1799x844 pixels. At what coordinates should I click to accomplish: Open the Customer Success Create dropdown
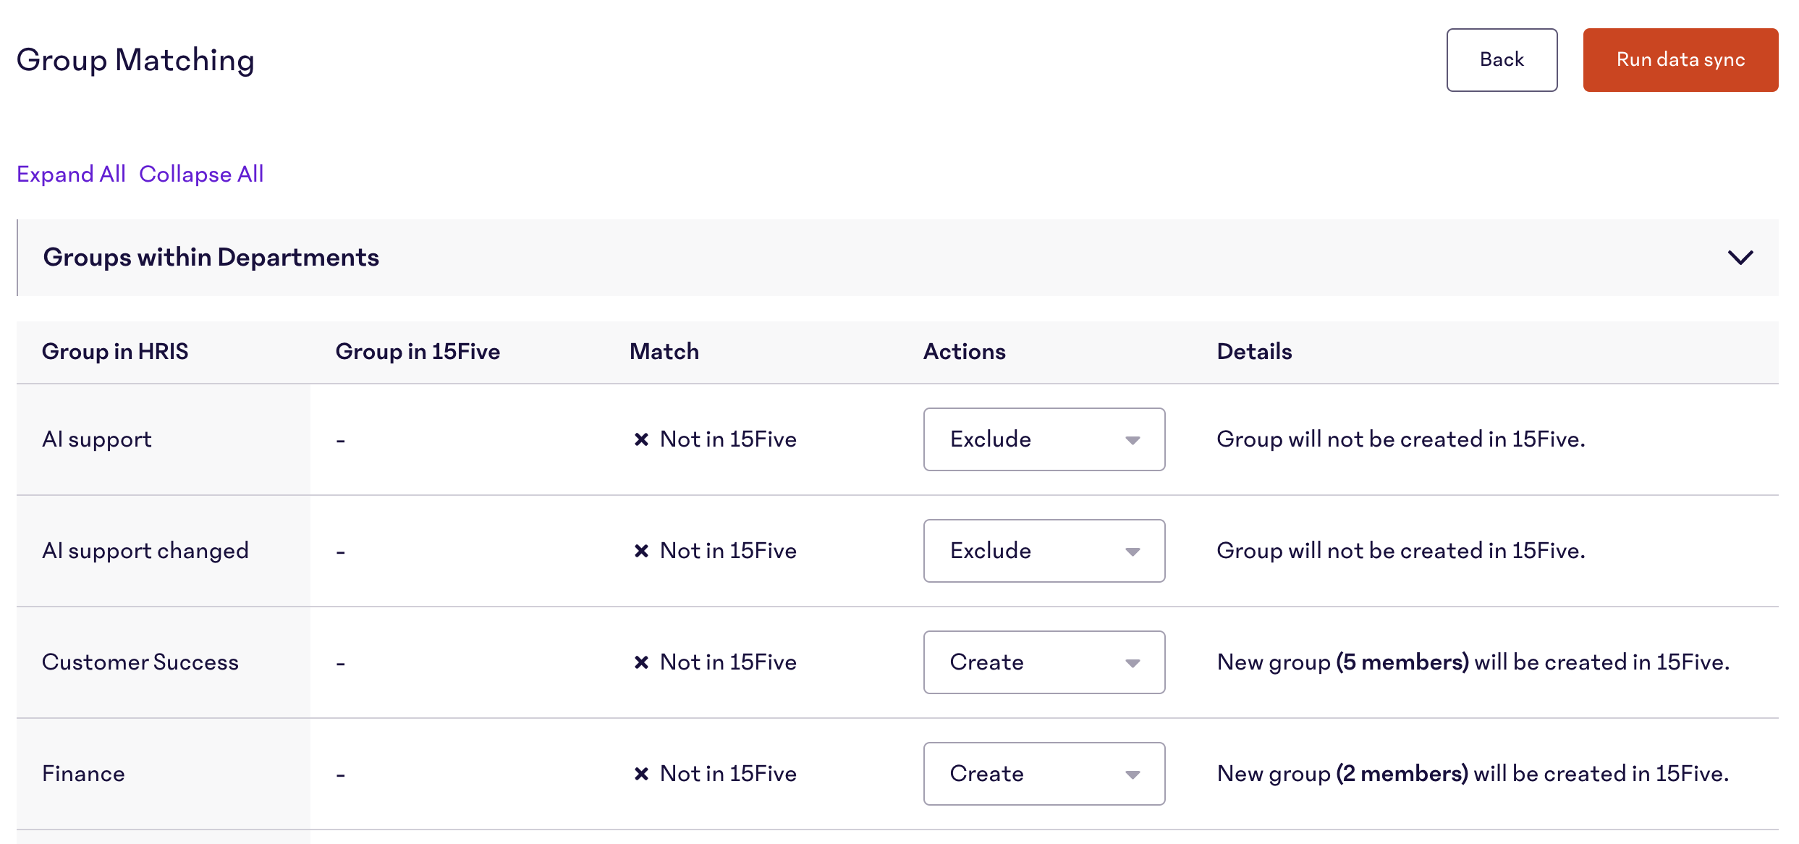pyautogui.click(x=1044, y=662)
